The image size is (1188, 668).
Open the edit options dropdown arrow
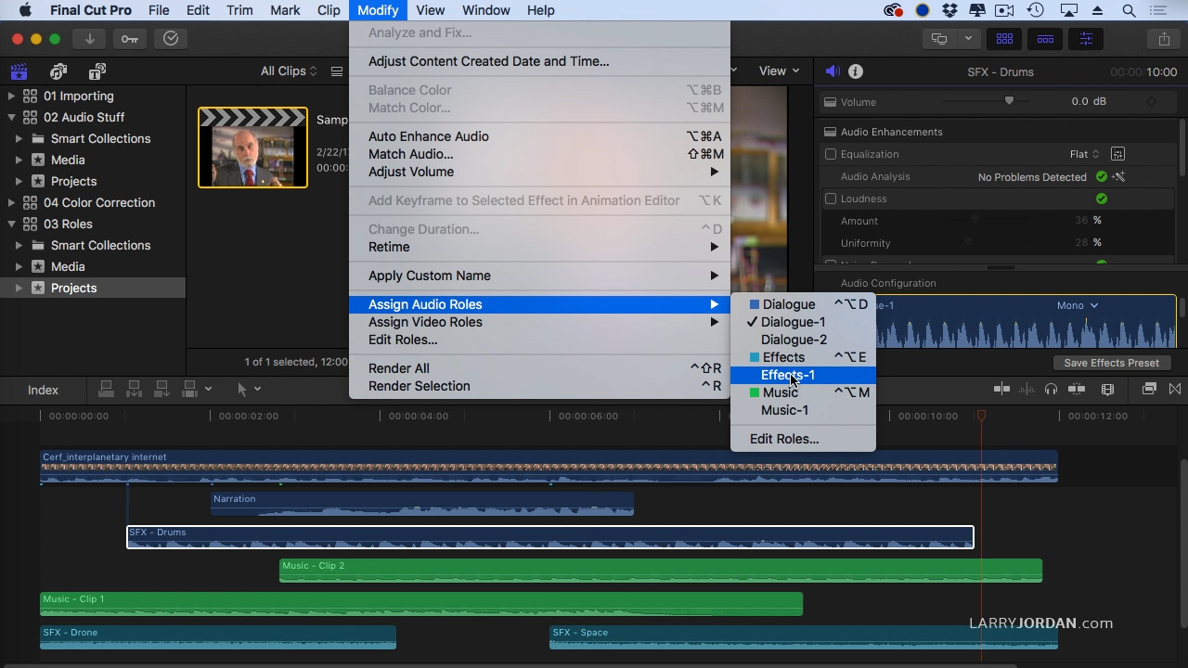coord(209,390)
